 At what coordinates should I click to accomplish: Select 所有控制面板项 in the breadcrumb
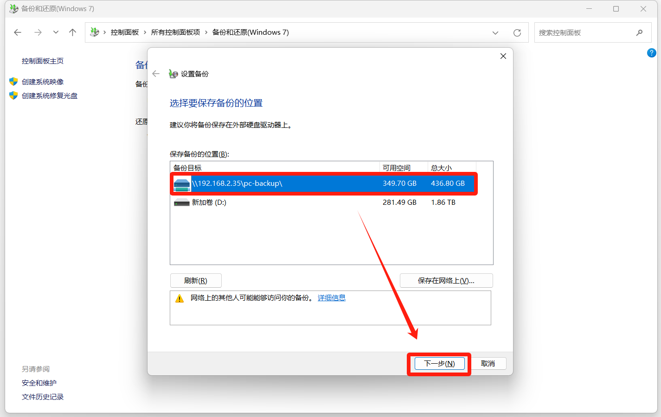(x=175, y=32)
